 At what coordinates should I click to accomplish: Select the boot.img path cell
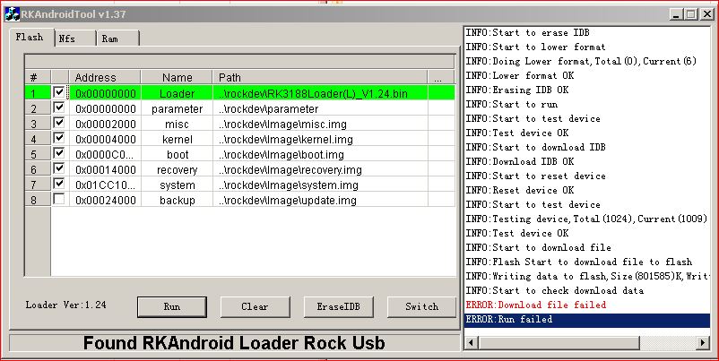[320, 154]
